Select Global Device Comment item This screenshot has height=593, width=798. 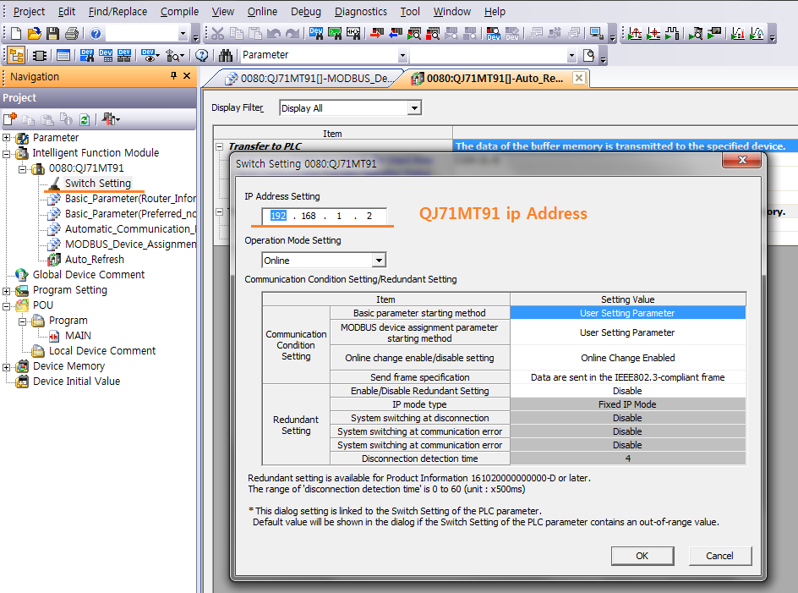[89, 275]
